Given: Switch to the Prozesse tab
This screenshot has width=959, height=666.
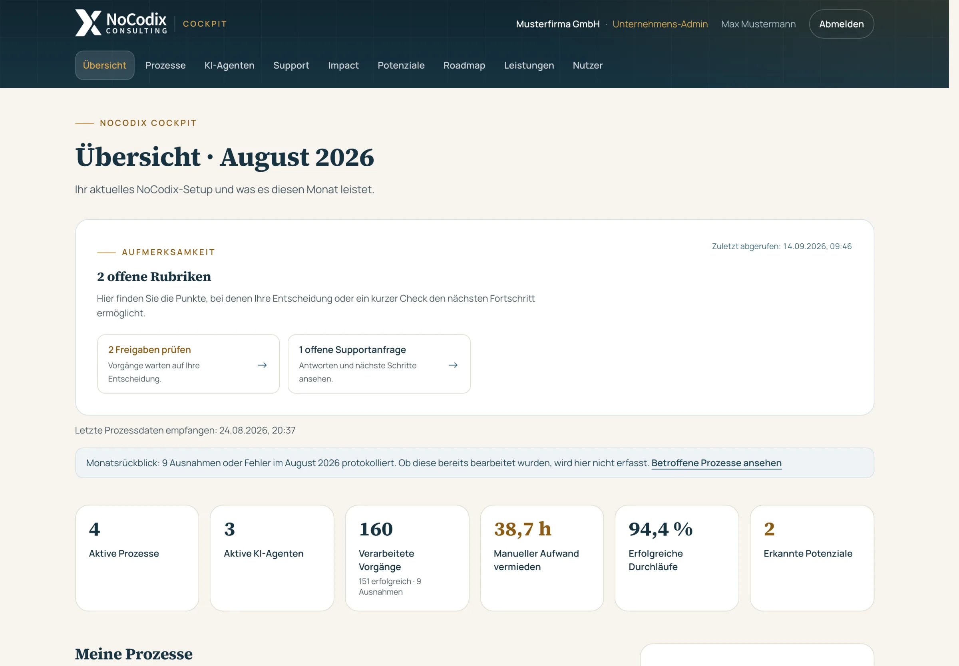Looking at the screenshot, I should 165,65.
